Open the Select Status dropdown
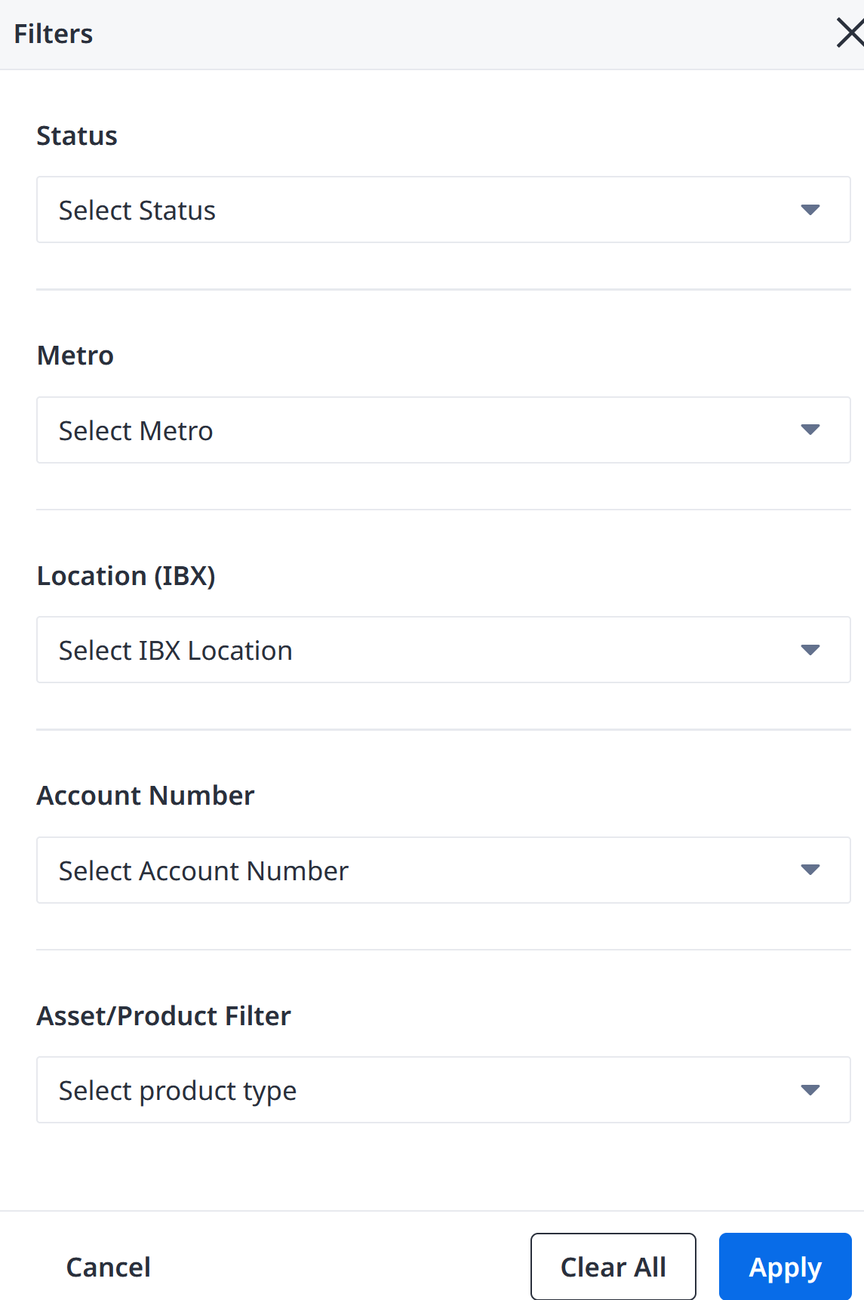This screenshot has width=864, height=1300. (x=444, y=210)
